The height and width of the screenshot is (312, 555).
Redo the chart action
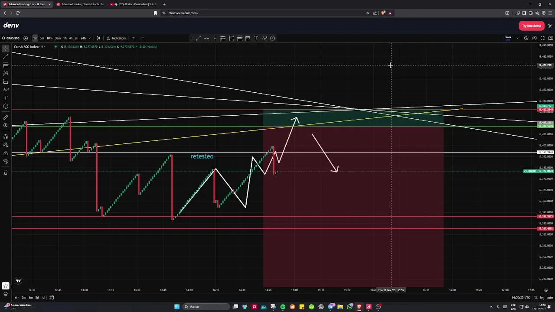click(142, 38)
